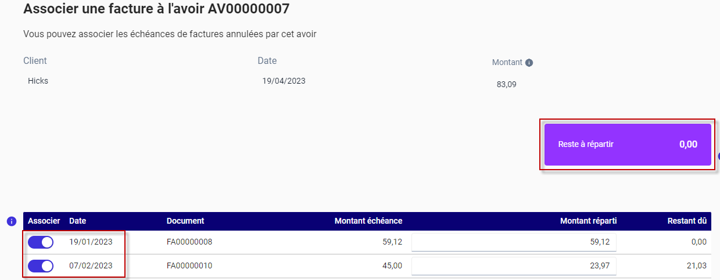The width and height of the screenshot is (720, 280).
Task: Click the info icon next to Montant
Action: click(529, 63)
